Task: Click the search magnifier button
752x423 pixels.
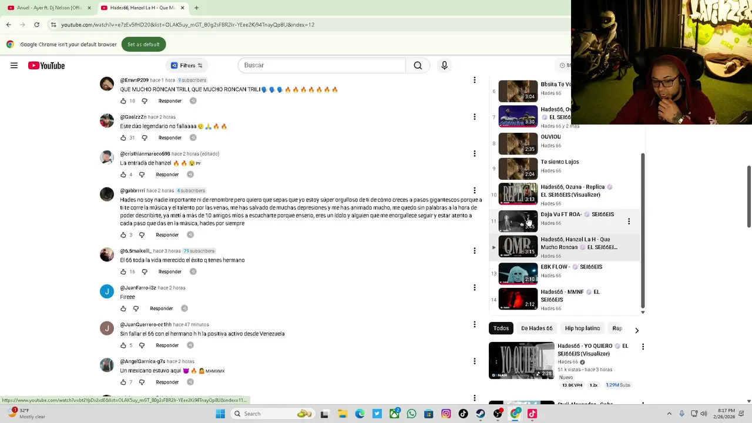Action: point(418,65)
